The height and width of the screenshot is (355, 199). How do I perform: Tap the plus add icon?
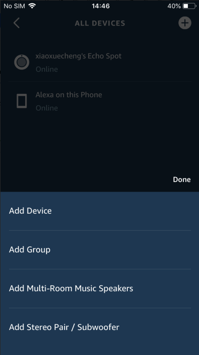point(185,23)
